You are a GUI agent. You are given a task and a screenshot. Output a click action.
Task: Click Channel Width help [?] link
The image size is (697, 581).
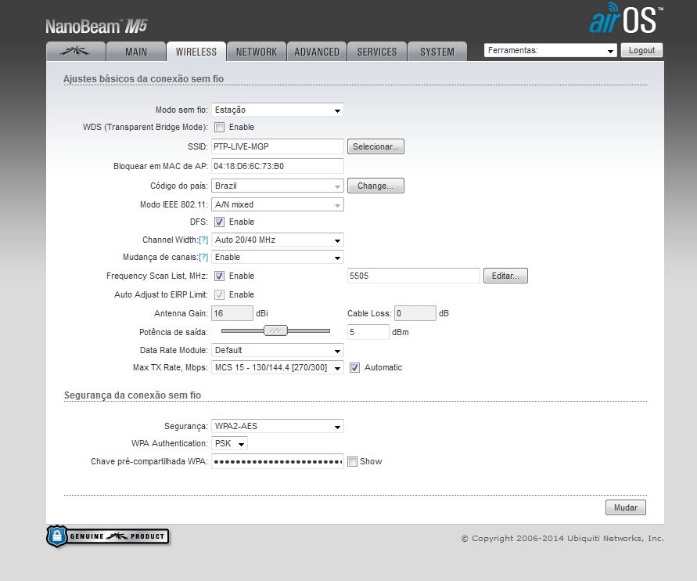(203, 240)
